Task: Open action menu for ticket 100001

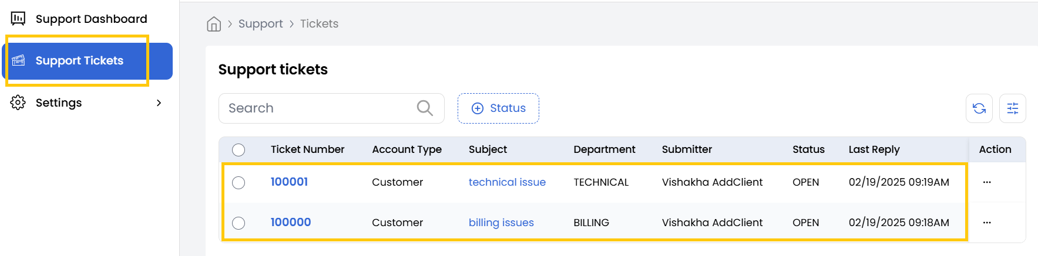Action: 986,182
